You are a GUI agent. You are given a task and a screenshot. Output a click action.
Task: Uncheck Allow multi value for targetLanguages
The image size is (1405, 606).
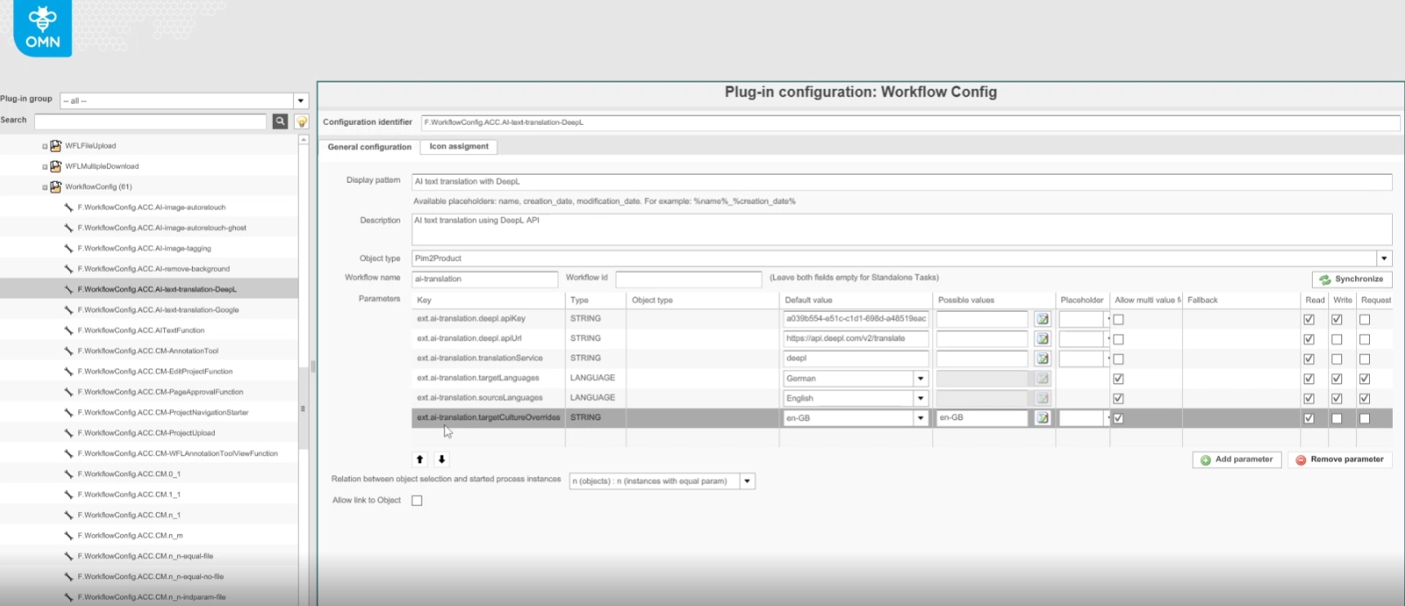(x=1118, y=379)
